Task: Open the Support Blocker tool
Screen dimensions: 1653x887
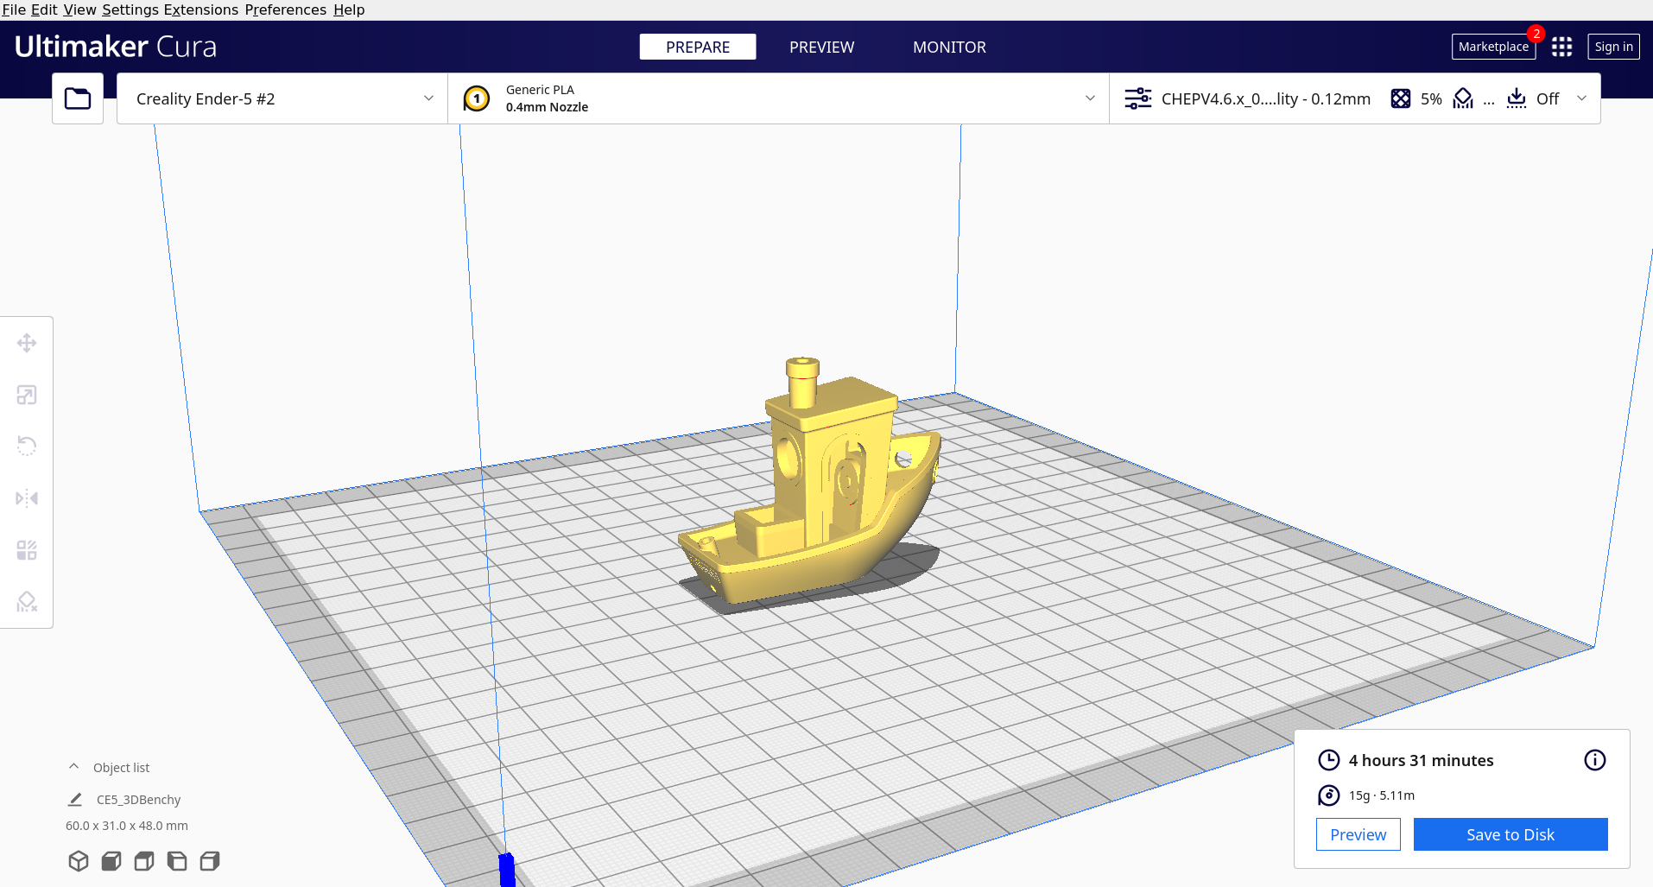Action: point(27,602)
